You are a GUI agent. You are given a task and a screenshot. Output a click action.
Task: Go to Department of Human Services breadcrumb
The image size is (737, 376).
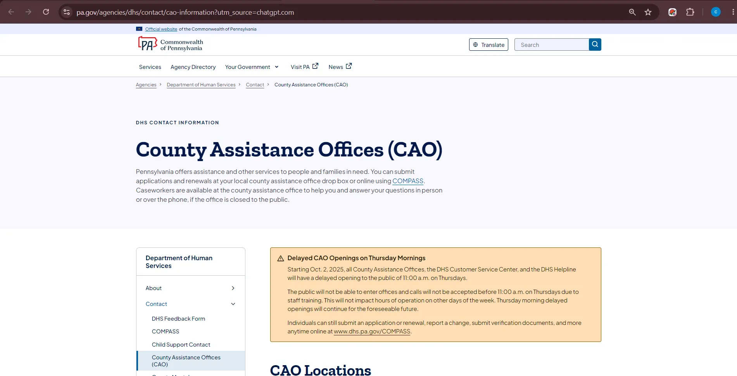(201, 85)
